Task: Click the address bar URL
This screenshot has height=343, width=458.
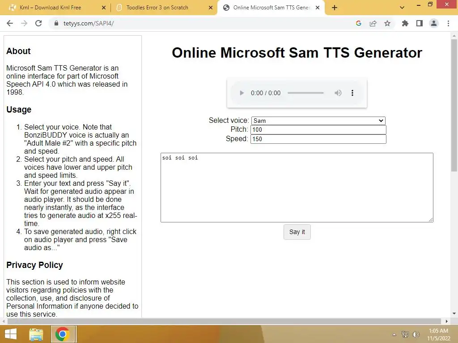Action: click(x=89, y=23)
